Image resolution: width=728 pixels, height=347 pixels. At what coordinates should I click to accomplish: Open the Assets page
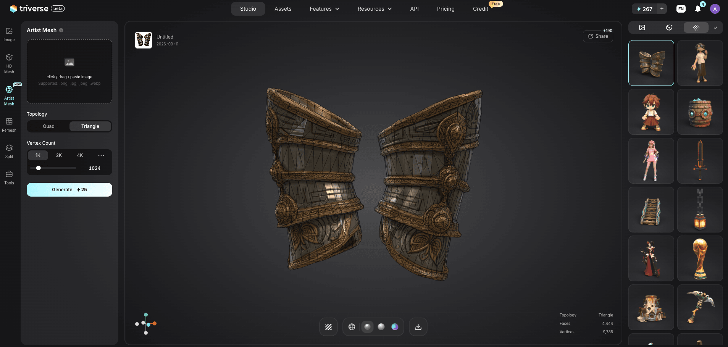point(283,9)
